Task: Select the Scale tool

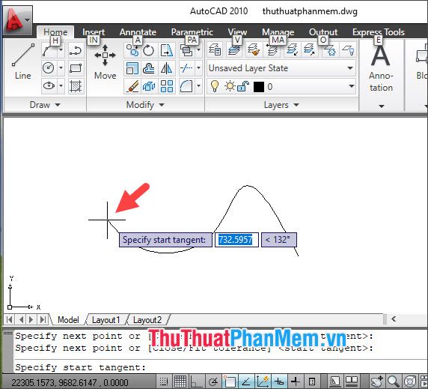Action: [132, 68]
